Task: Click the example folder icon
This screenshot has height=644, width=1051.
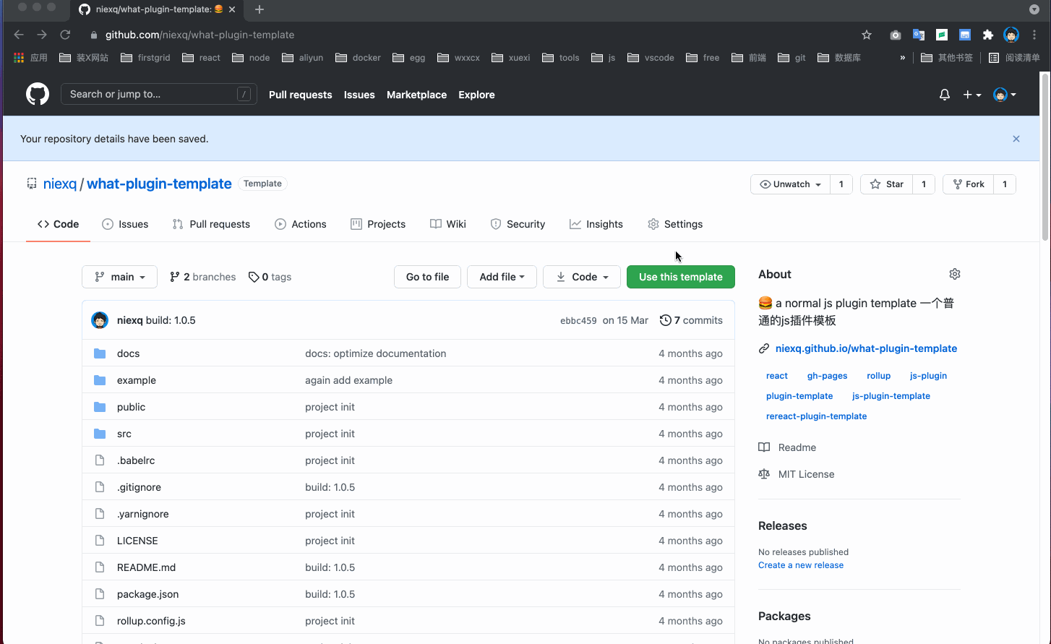Action: click(x=100, y=380)
